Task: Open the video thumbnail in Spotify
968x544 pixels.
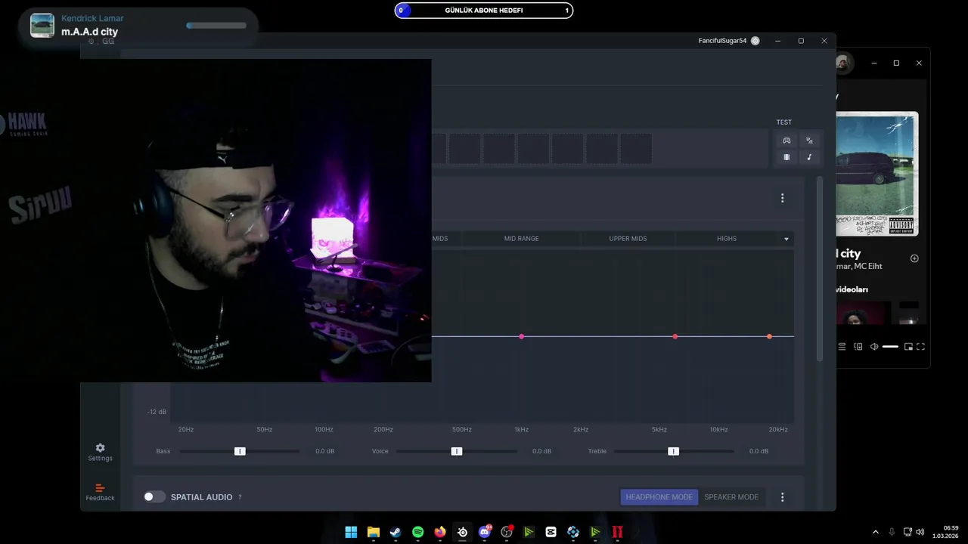Action: tap(863, 313)
